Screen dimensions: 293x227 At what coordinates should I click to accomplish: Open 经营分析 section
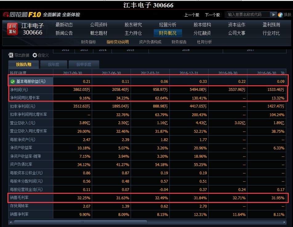[x=168, y=25]
